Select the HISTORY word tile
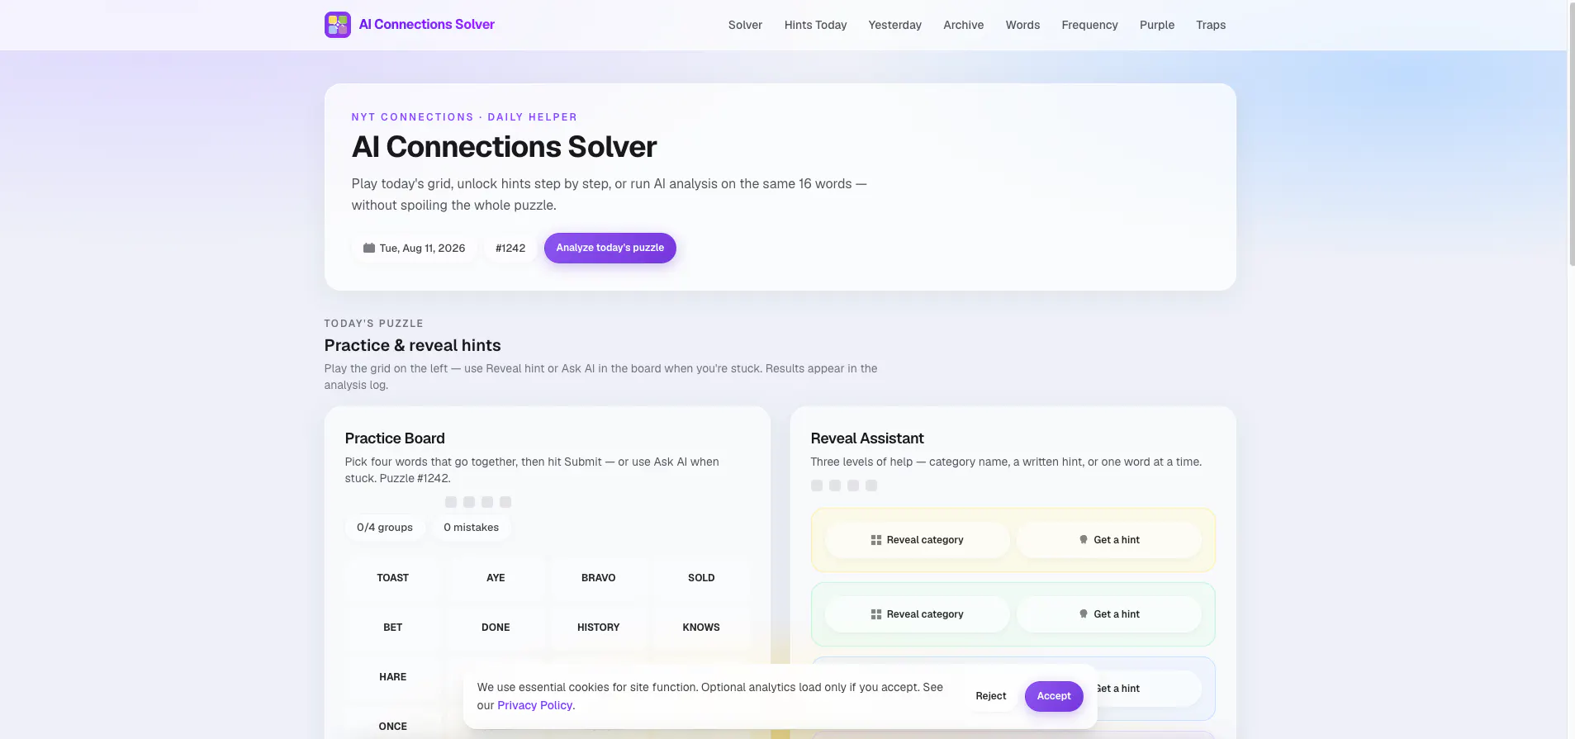 pyautogui.click(x=599, y=628)
